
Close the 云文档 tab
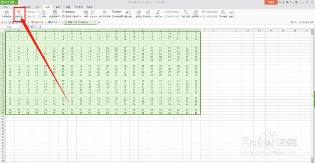62,22
